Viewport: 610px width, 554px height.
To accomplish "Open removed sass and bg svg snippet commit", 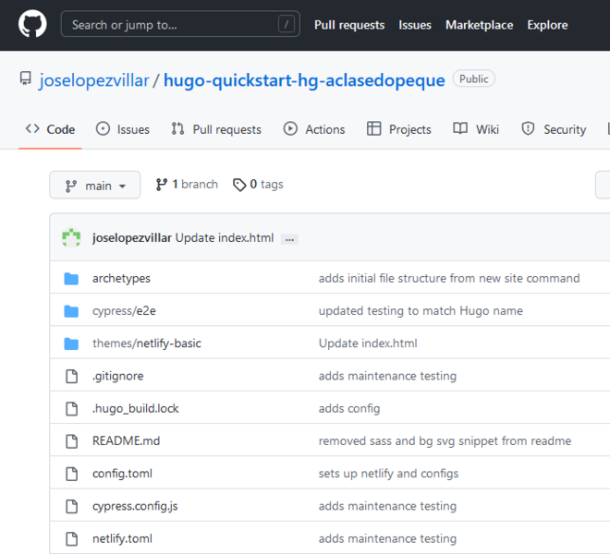I will pos(445,440).
